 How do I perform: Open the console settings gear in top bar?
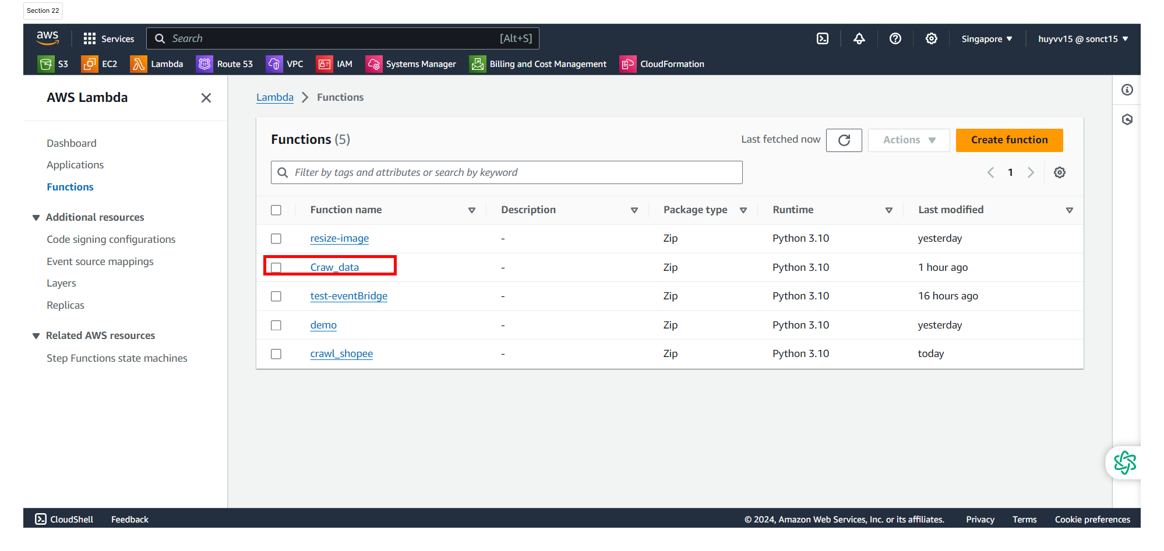[x=932, y=38]
